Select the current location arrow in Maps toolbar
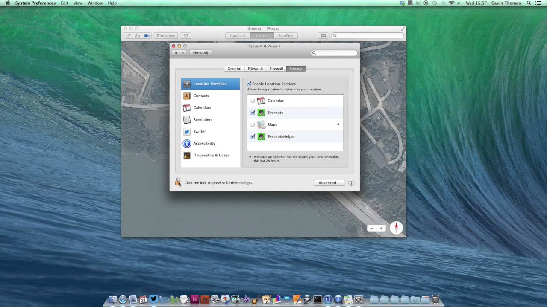547x307 pixels. [x=128, y=35]
